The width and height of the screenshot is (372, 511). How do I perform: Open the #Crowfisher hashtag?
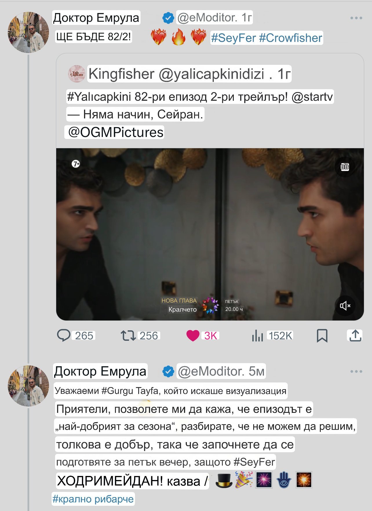[x=290, y=38]
